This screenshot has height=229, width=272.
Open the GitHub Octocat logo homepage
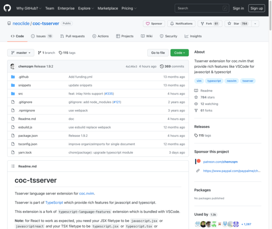click(x=7, y=8)
